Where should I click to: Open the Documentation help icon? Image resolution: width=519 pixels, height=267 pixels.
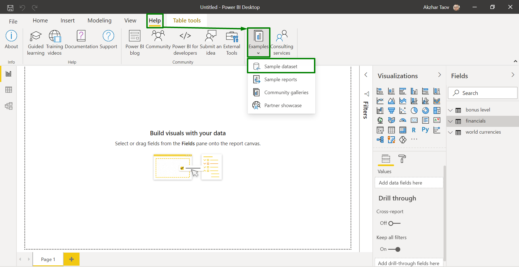click(x=81, y=40)
